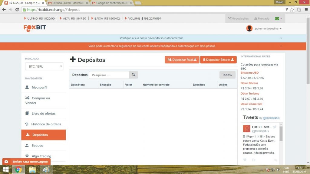Open the Windows Start menu
Viewport: 310px width, 174px height.
click(x=5, y=169)
